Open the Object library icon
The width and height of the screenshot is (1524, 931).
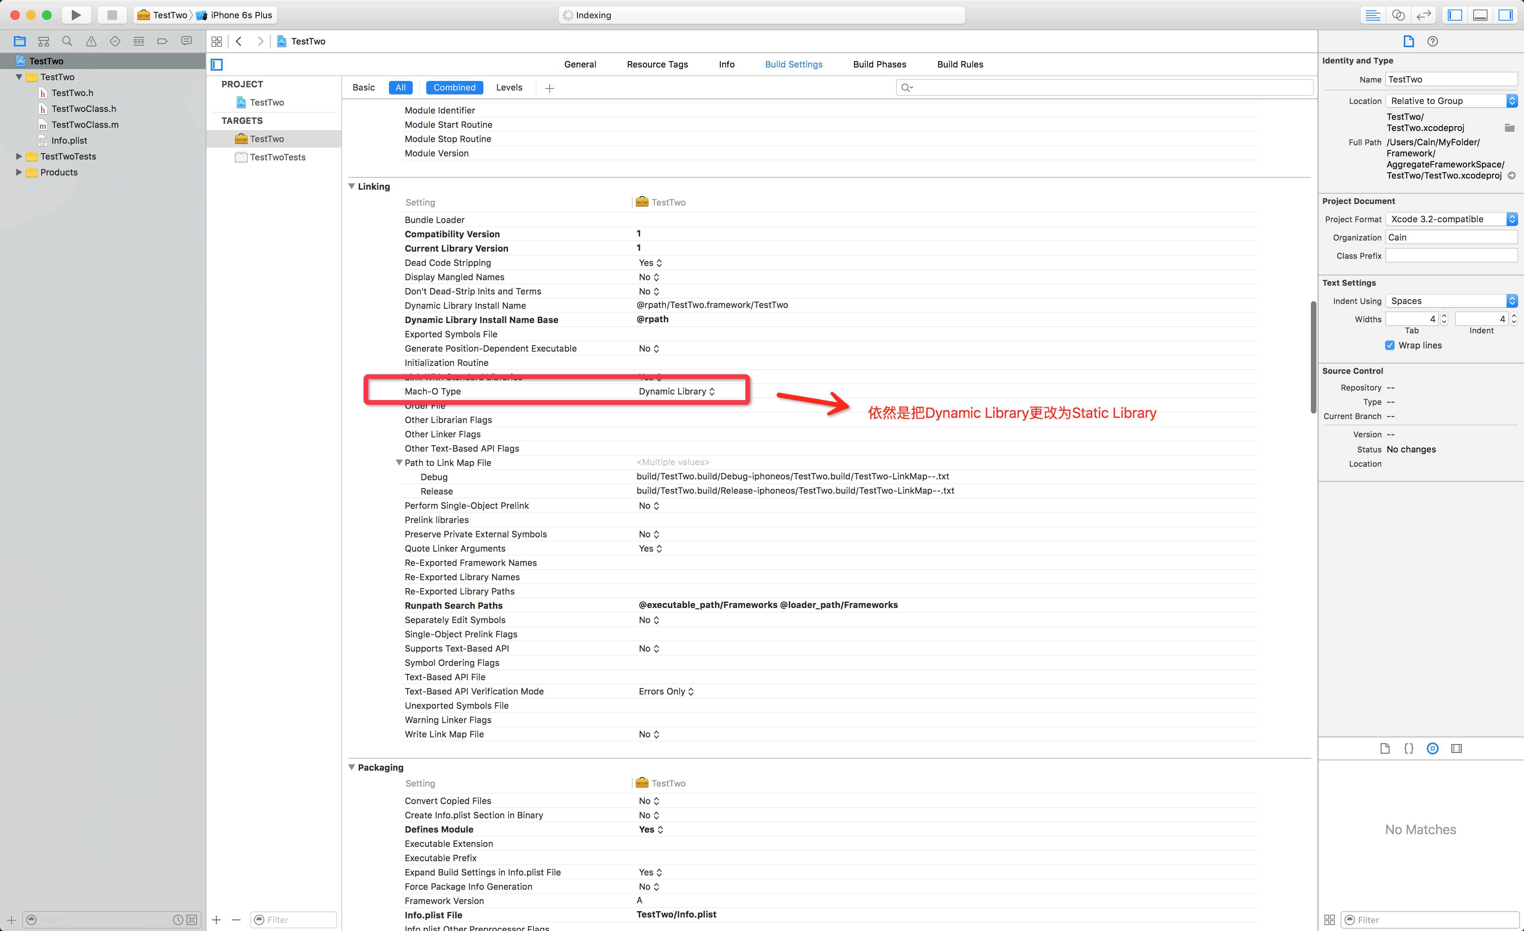click(1432, 748)
